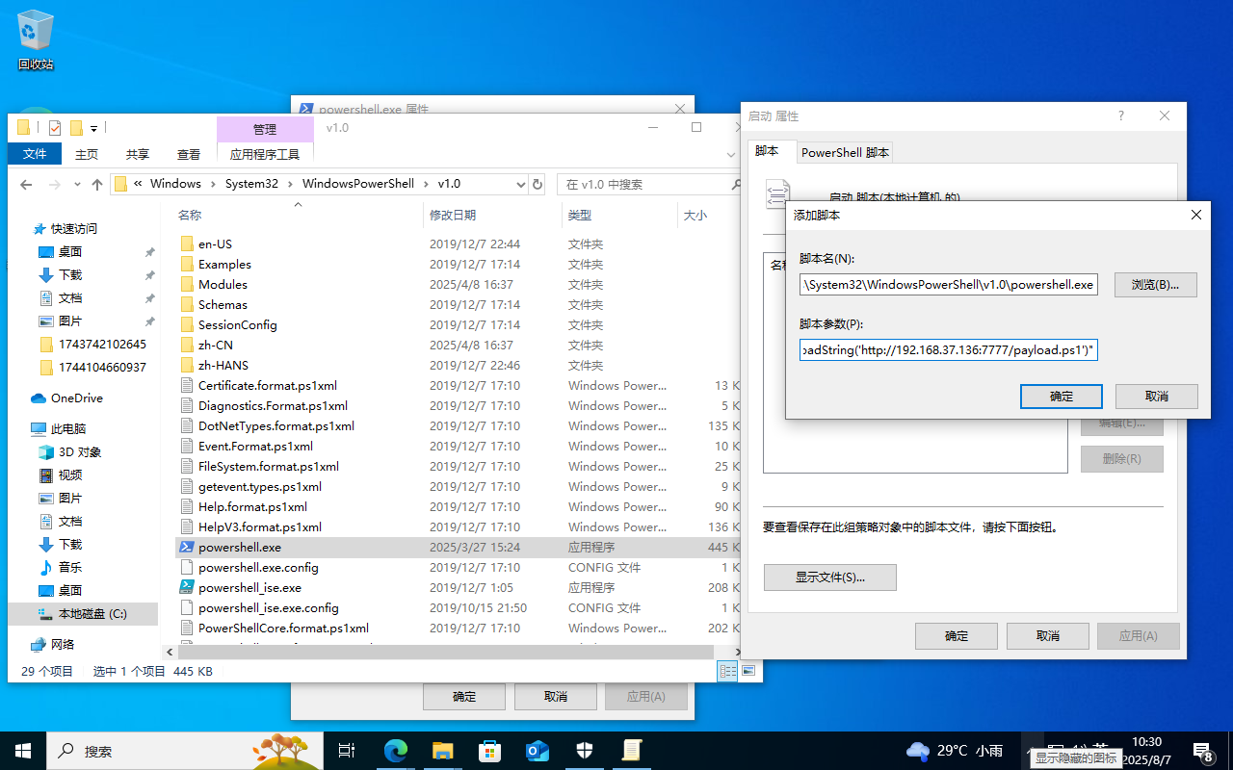
Task: Open the Windows Start menu
Action: [x=22, y=751]
